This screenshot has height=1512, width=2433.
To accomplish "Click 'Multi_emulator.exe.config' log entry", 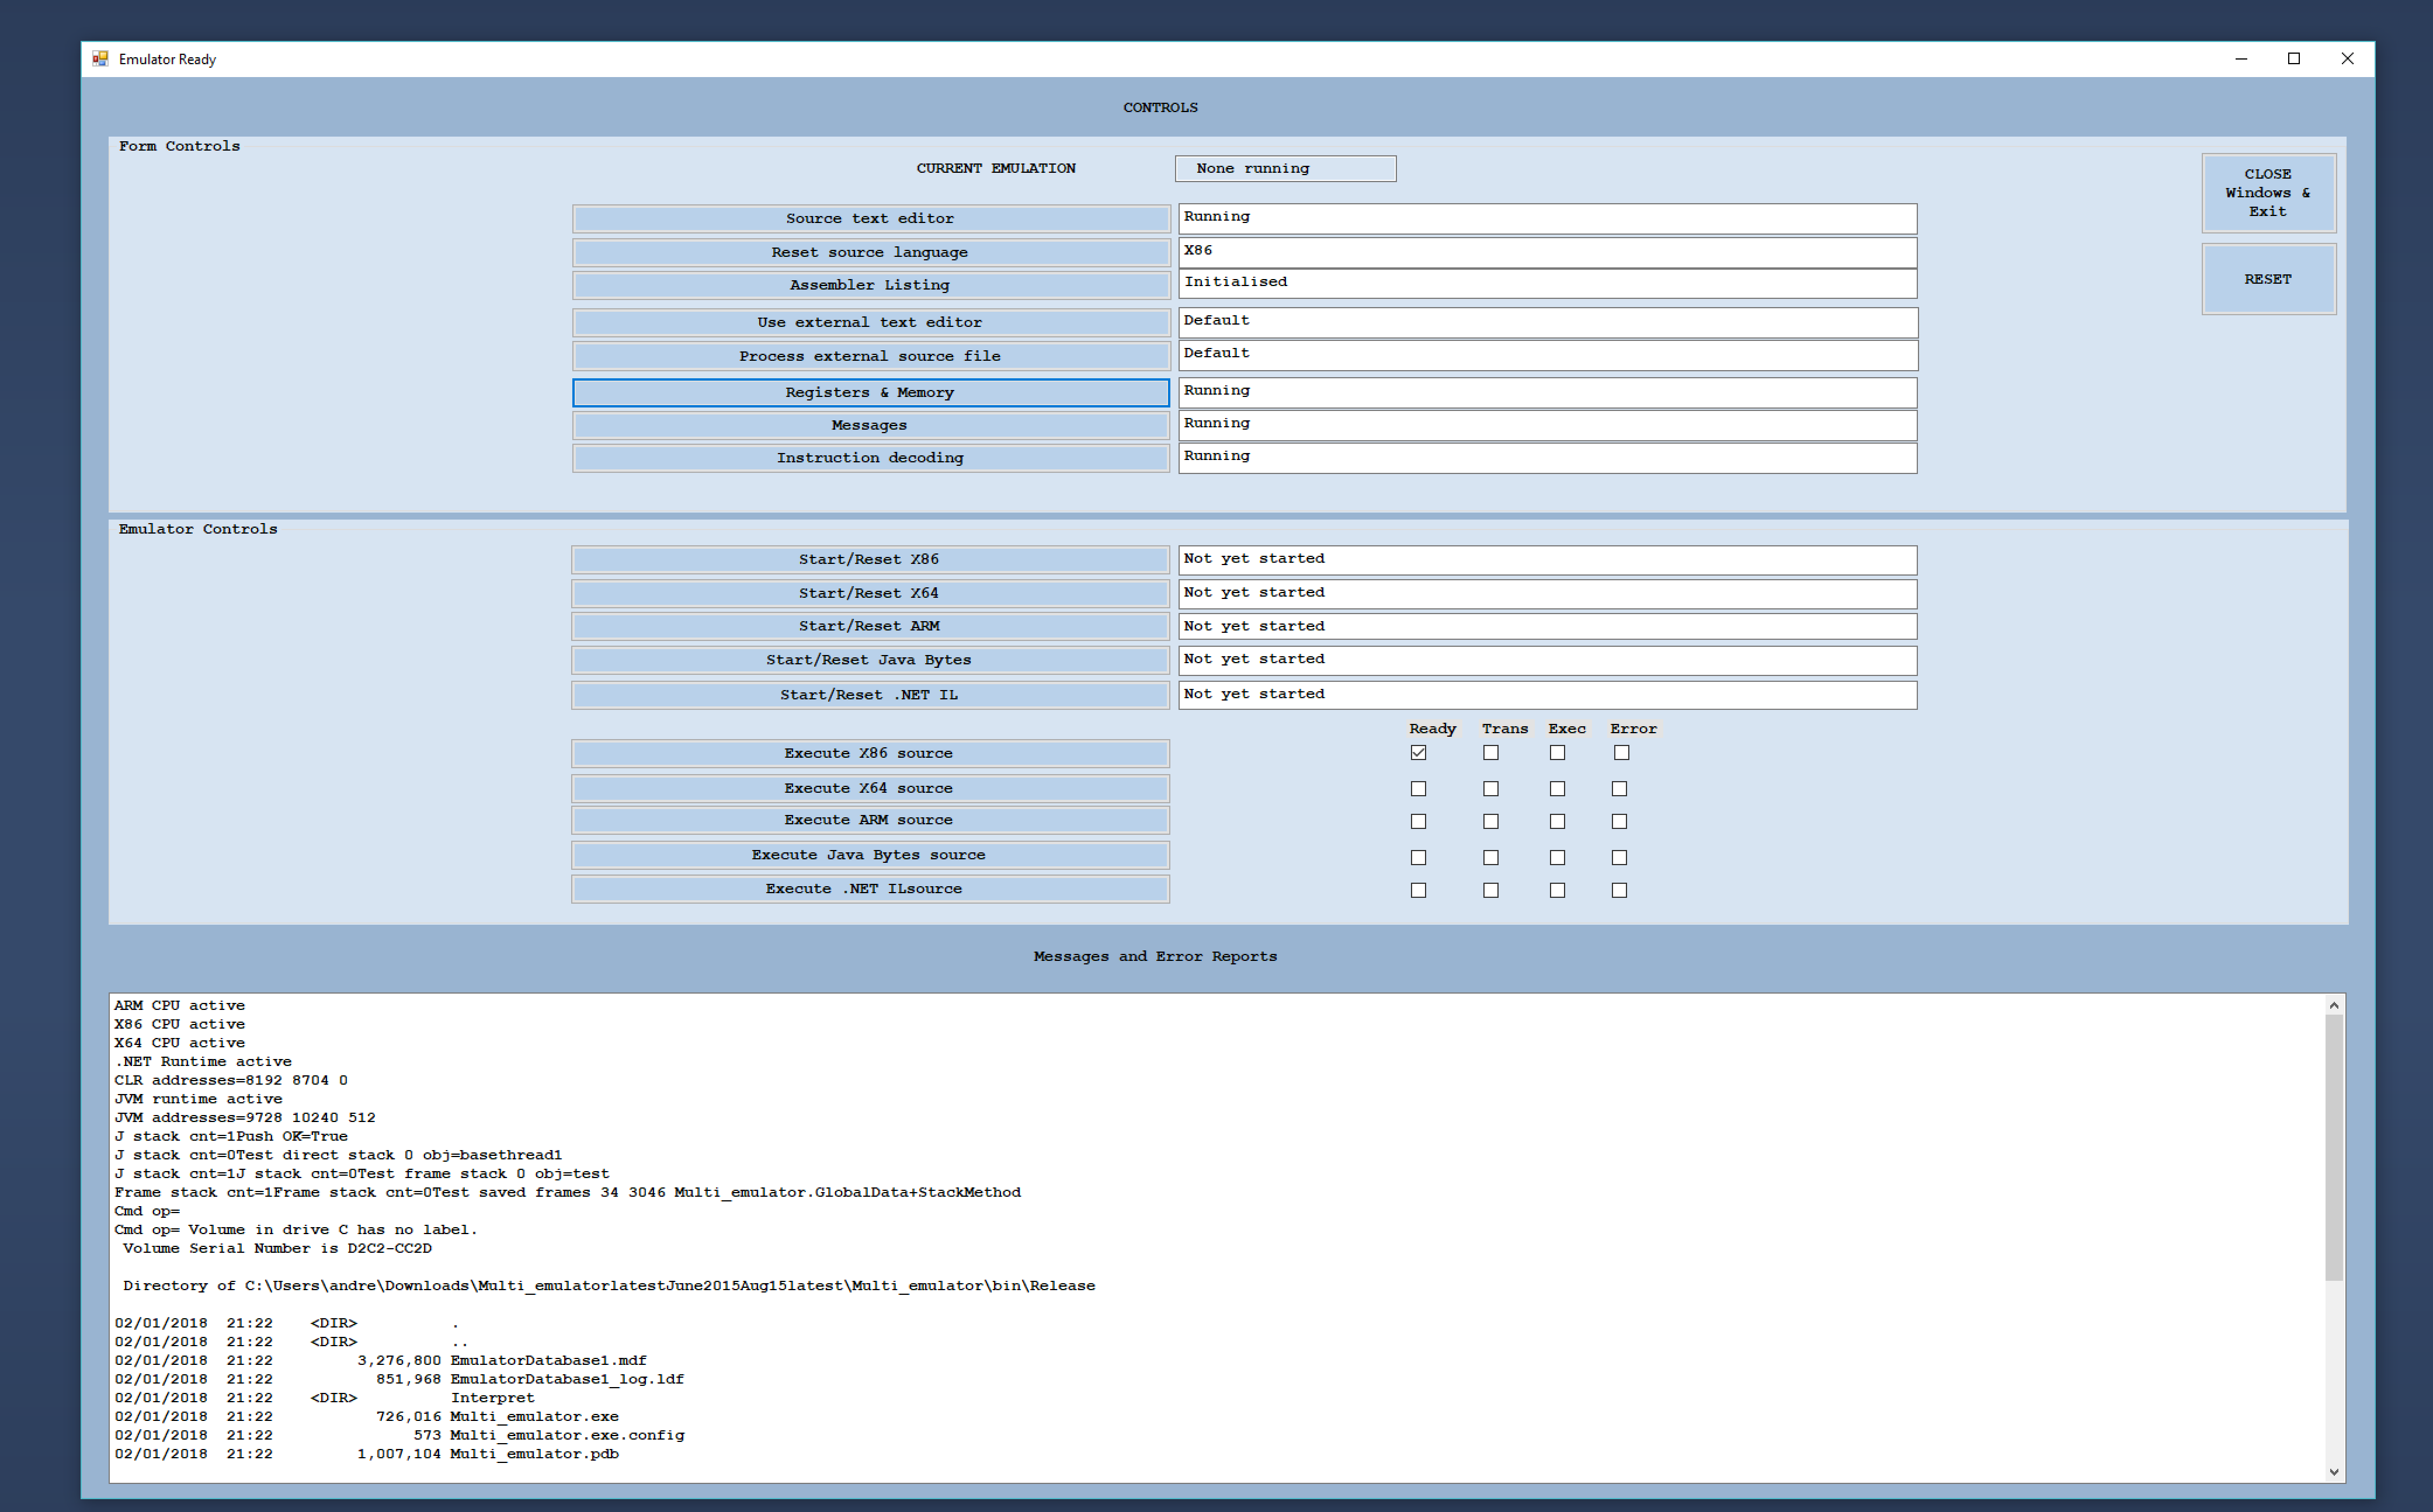I will (x=567, y=1435).
